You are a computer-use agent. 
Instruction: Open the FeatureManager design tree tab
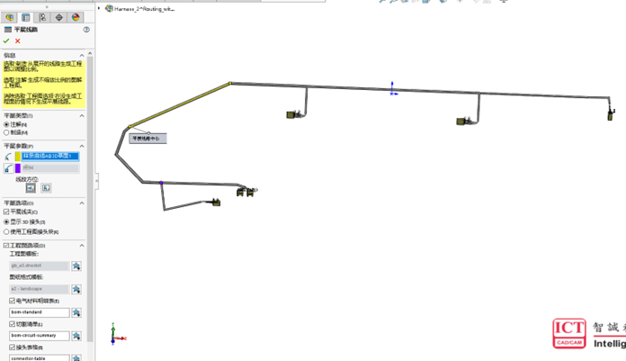(x=10, y=17)
